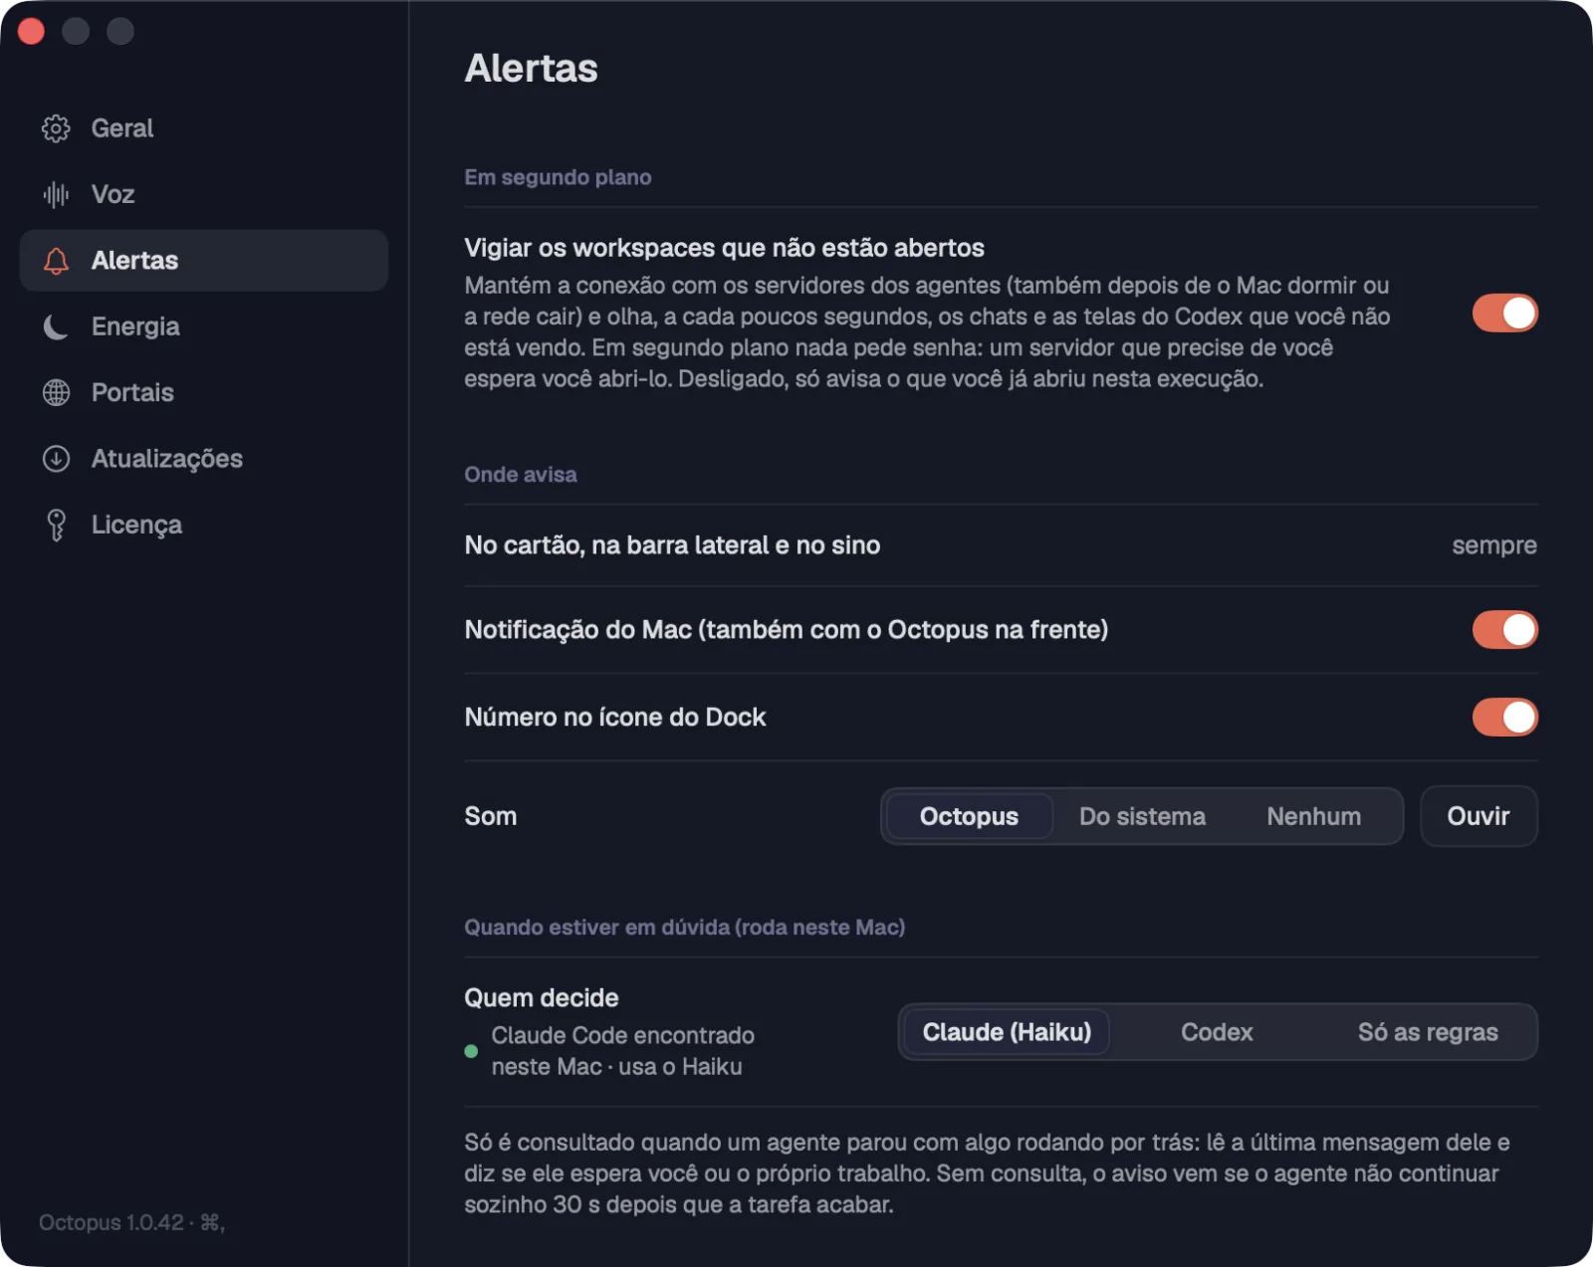Click 'Em segundo plano' section header
This screenshot has height=1267, width=1593.
click(558, 177)
